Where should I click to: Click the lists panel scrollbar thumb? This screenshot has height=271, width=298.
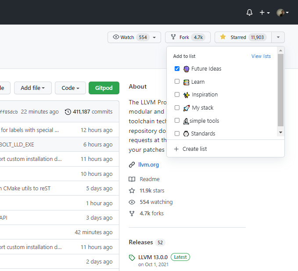pyautogui.click(x=280, y=90)
